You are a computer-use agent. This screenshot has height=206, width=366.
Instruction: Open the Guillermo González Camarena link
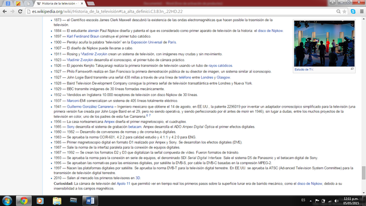(x=90, y=106)
